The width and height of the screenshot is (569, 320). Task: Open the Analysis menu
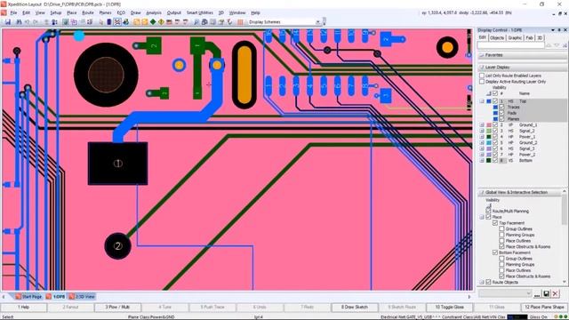154,12
